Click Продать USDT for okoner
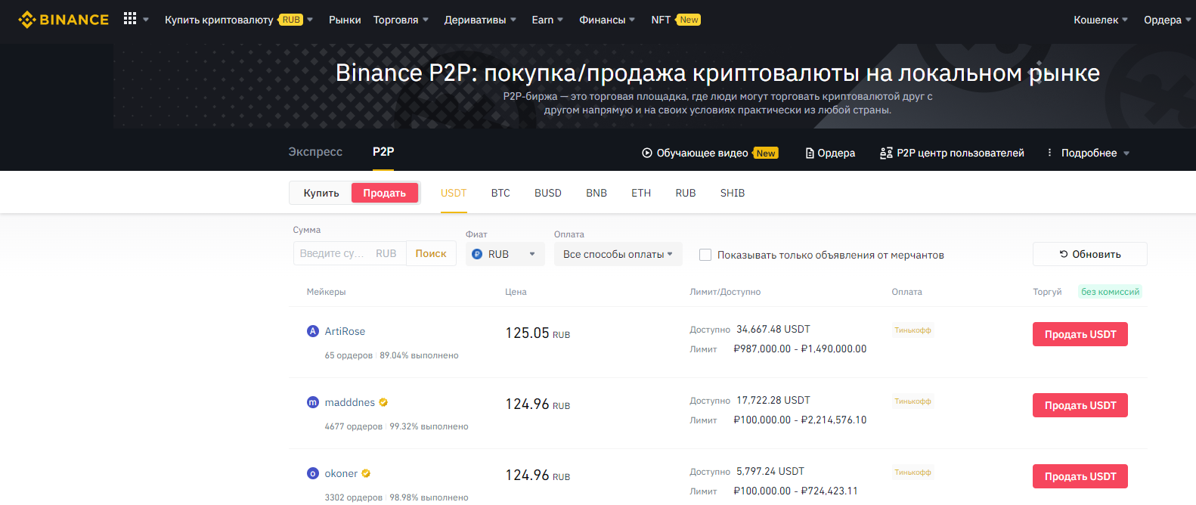 [x=1080, y=476]
